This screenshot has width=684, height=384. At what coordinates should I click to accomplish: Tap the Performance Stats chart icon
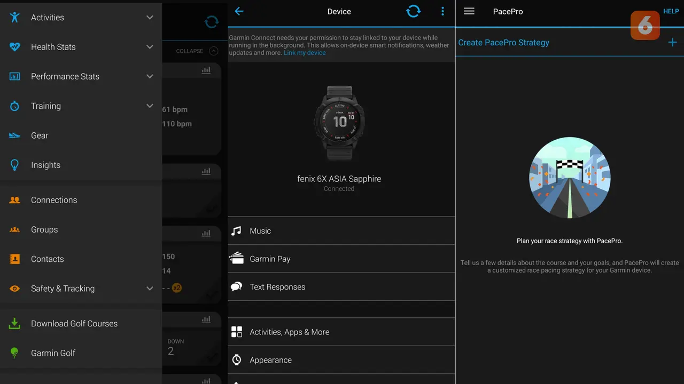(x=14, y=76)
